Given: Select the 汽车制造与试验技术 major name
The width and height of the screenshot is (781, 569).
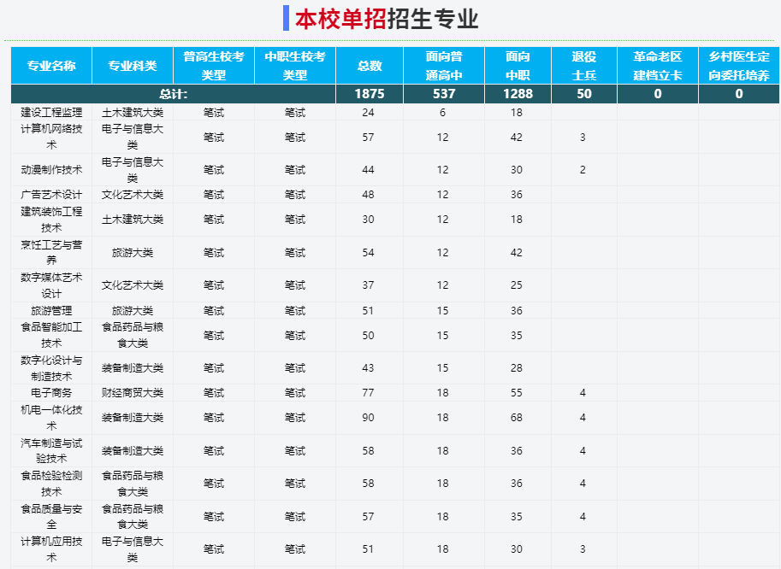Looking at the screenshot, I should tap(51, 450).
